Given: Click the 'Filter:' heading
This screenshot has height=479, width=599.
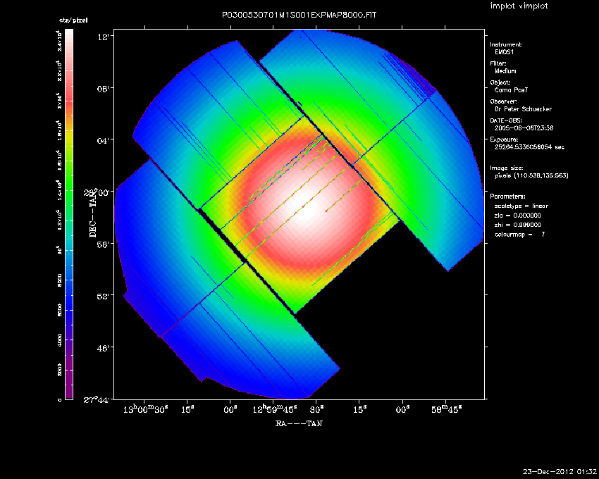Looking at the screenshot, I should coord(498,63).
